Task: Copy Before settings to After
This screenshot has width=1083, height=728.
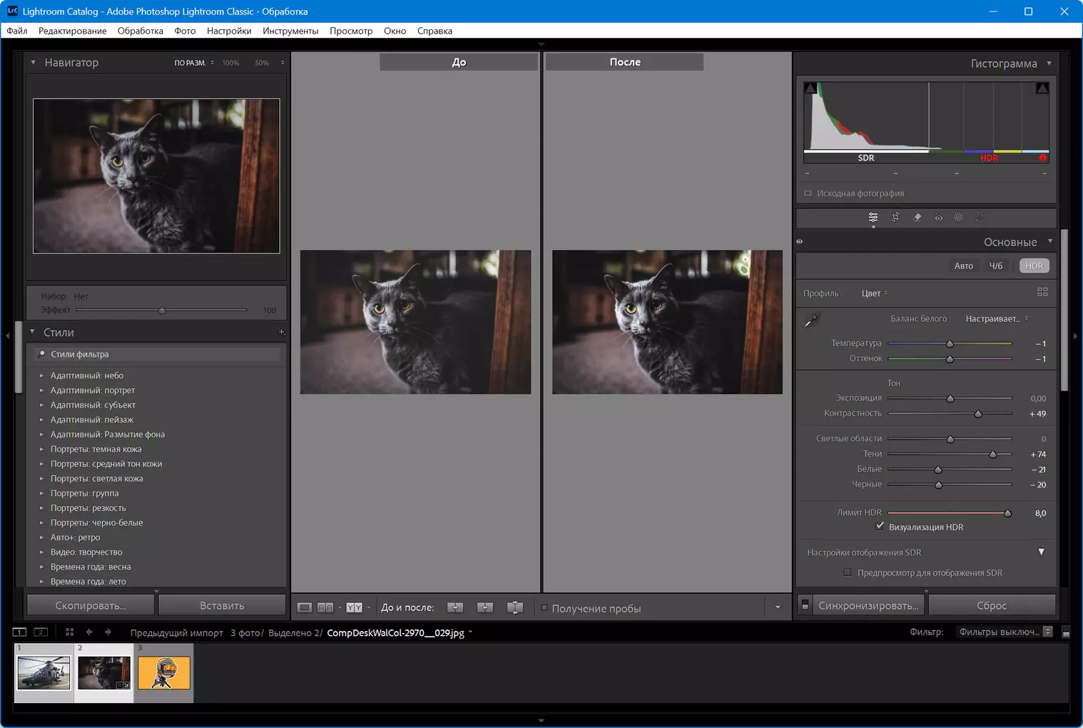Action: tap(455, 607)
